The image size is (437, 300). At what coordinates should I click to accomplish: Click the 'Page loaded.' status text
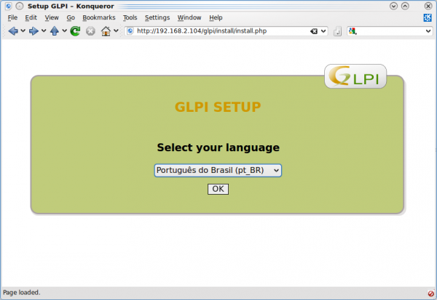point(21,293)
